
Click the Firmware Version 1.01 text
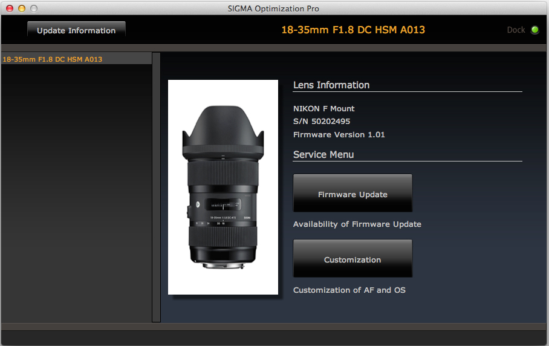click(x=339, y=134)
